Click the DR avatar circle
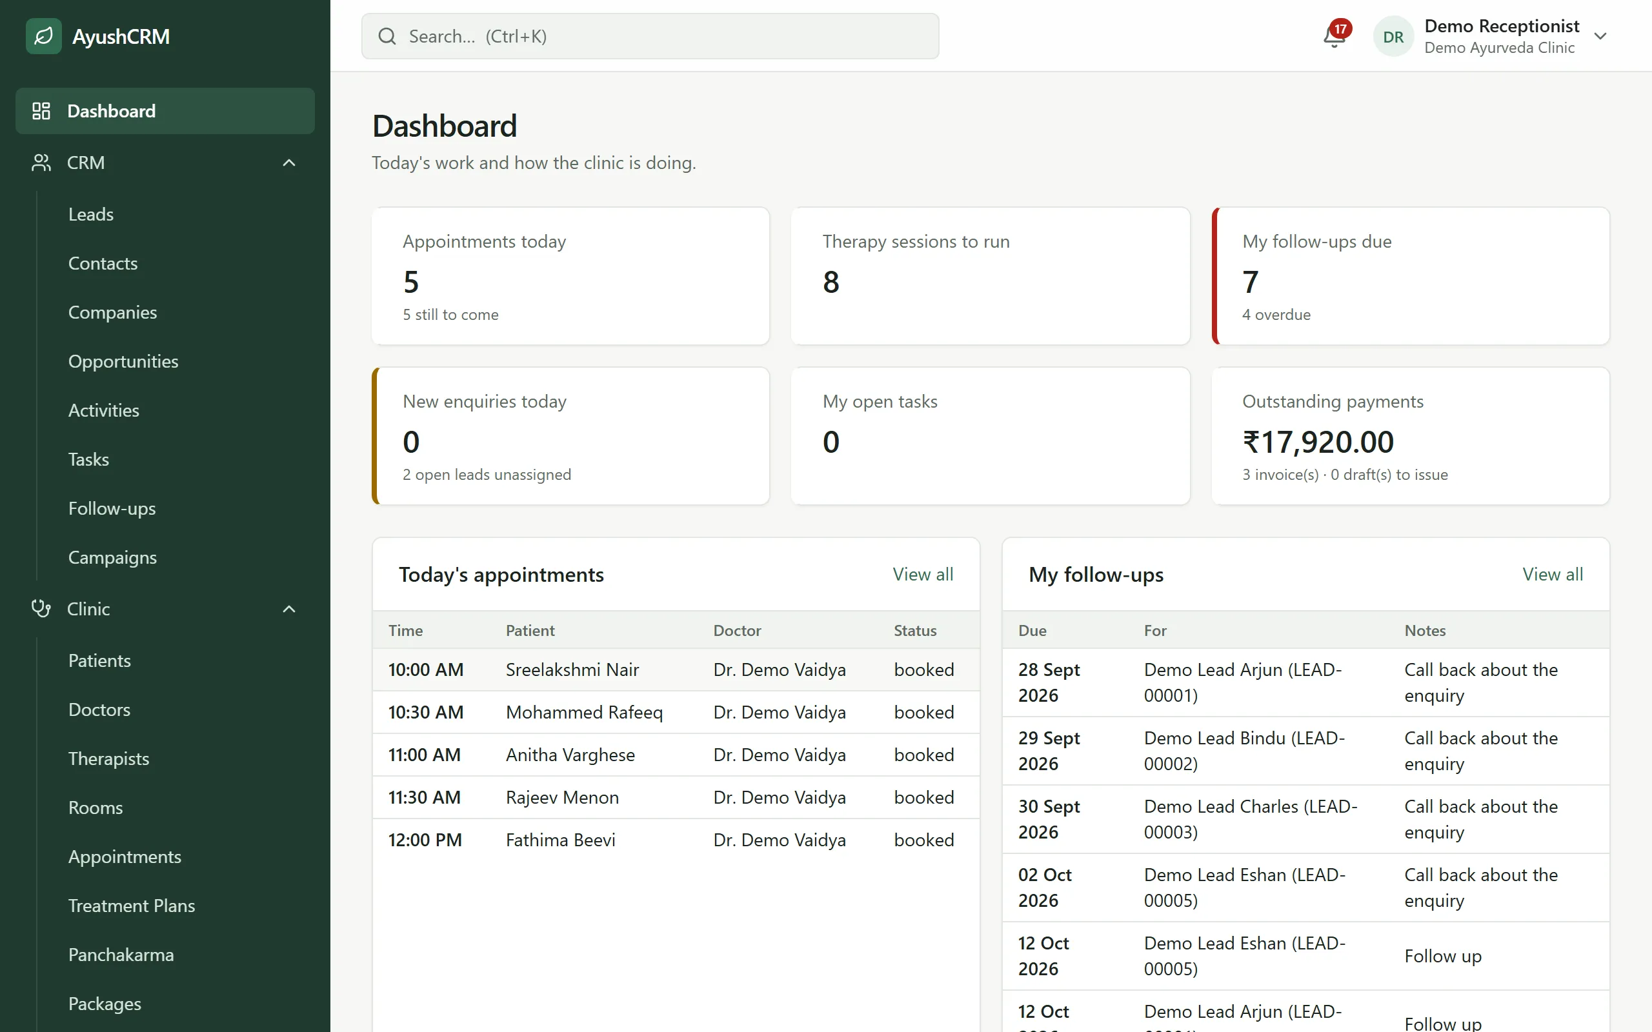This screenshot has height=1032, width=1652. 1393,36
